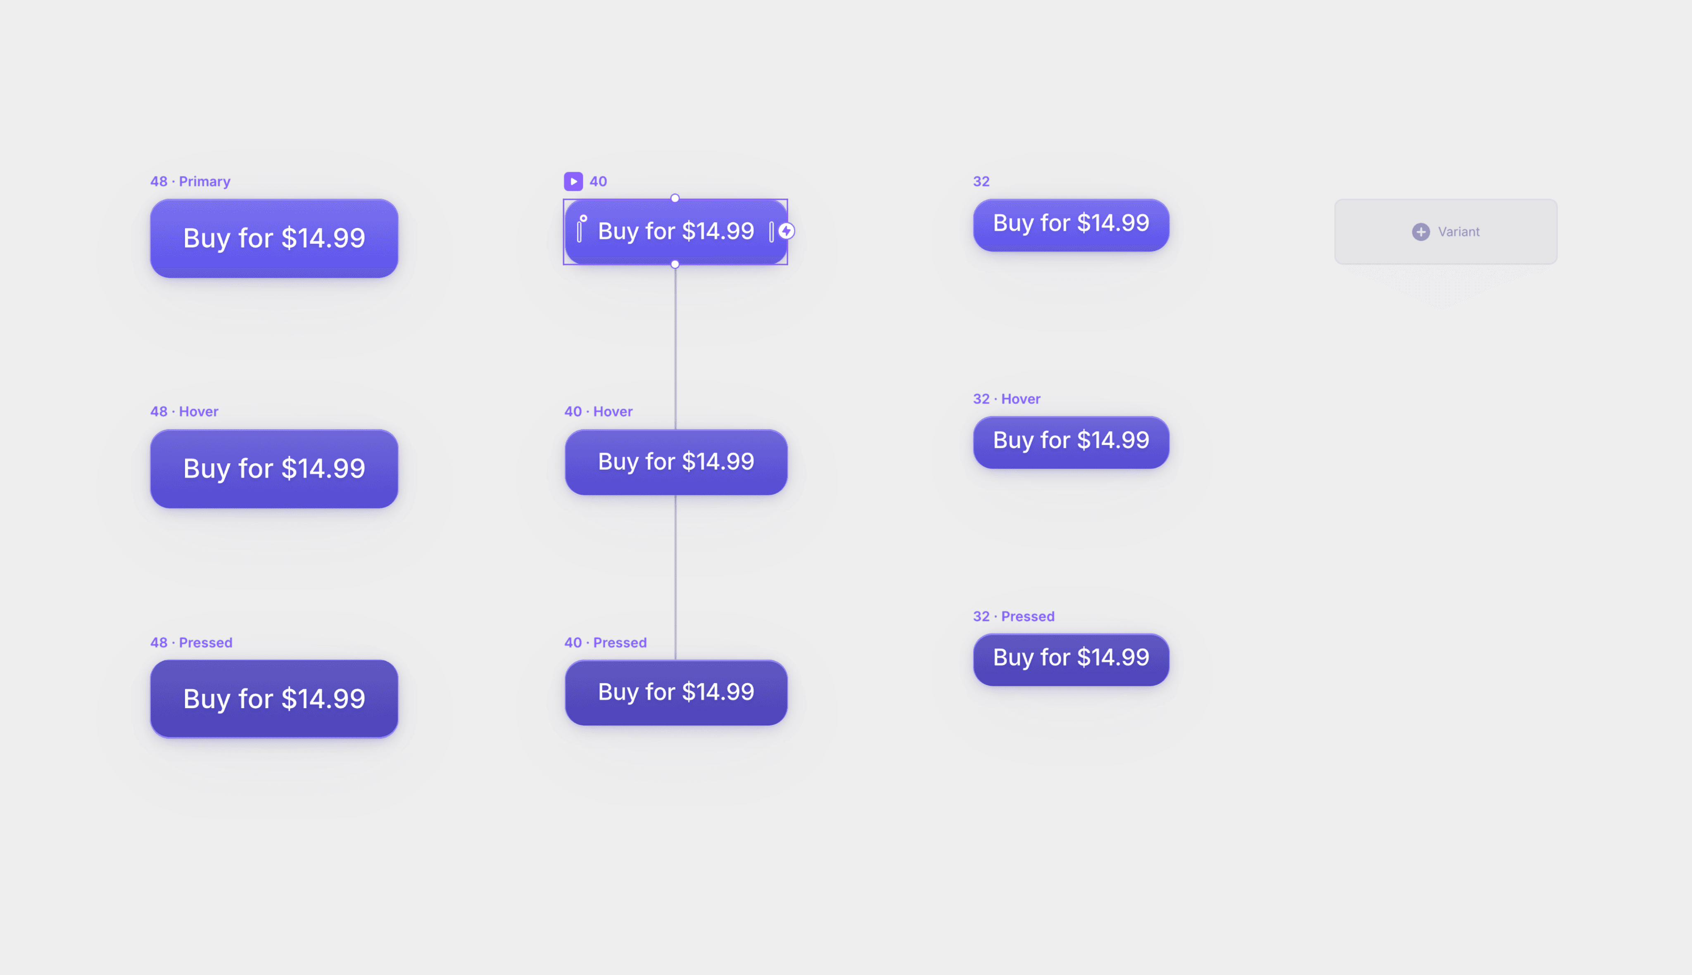Select the 48 · Hover variant label
Viewport: 1692px width, 975px height.
pyautogui.click(x=184, y=411)
